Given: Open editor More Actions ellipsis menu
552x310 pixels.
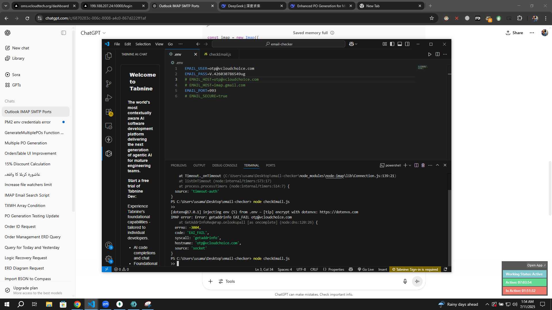Looking at the screenshot, I should (x=445, y=54).
